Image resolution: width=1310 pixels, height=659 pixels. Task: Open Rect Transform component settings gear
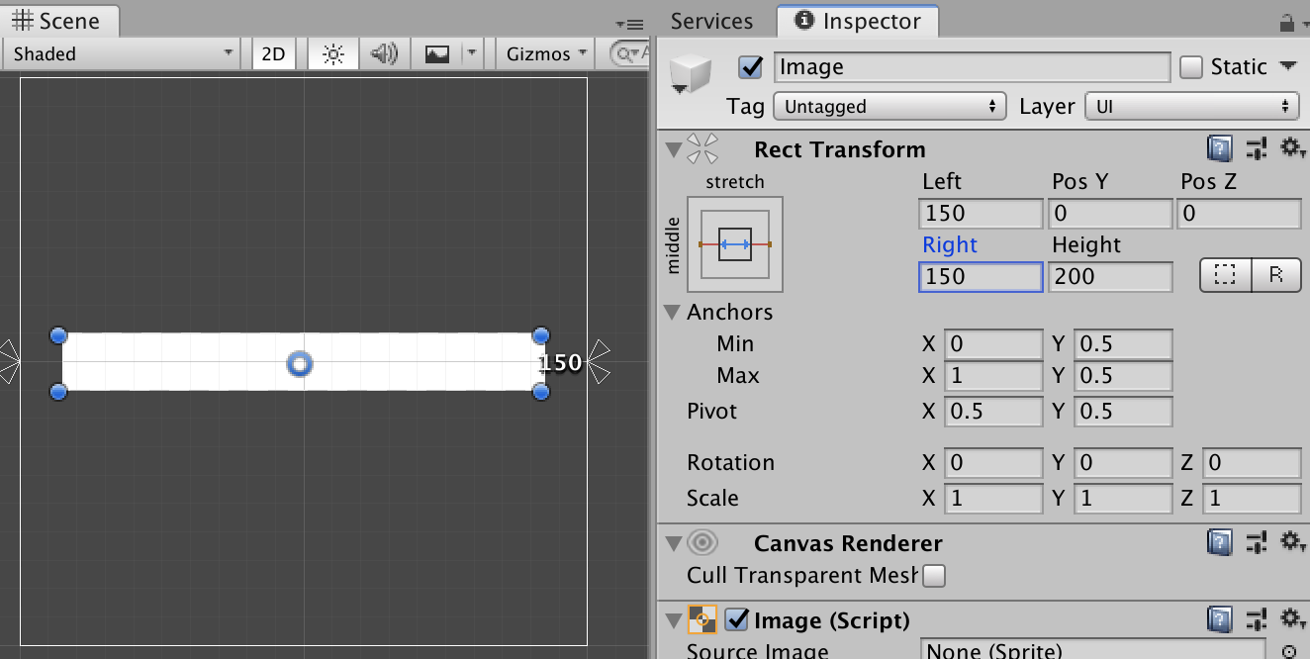point(1292,147)
